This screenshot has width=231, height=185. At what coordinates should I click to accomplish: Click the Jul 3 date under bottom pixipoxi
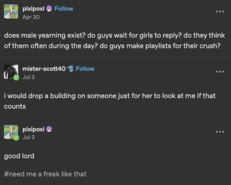tap(28, 137)
